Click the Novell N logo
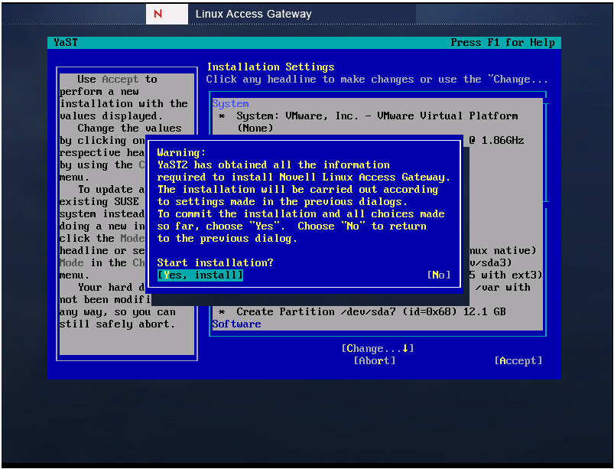614x469 pixels. (158, 14)
